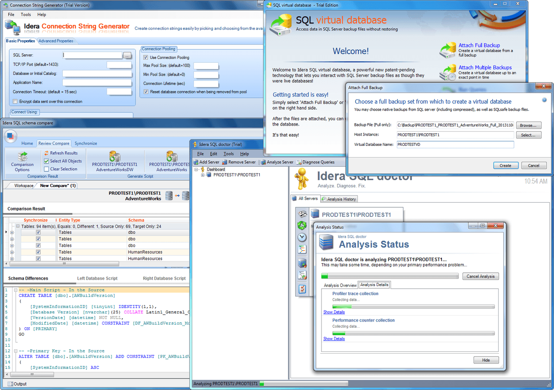Screen dimensions: 554x390
Task: Open Edit menu in SQL doctor
Action: coord(214,154)
